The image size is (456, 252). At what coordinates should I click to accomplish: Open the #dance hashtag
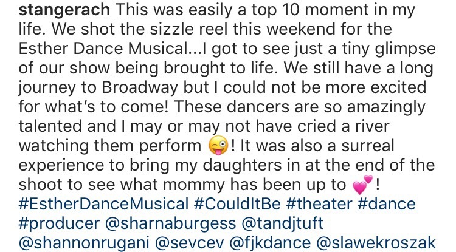pyautogui.click(x=387, y=204)
